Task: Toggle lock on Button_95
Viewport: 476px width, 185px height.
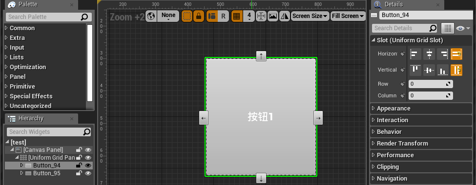Action: tap(79, 173)
